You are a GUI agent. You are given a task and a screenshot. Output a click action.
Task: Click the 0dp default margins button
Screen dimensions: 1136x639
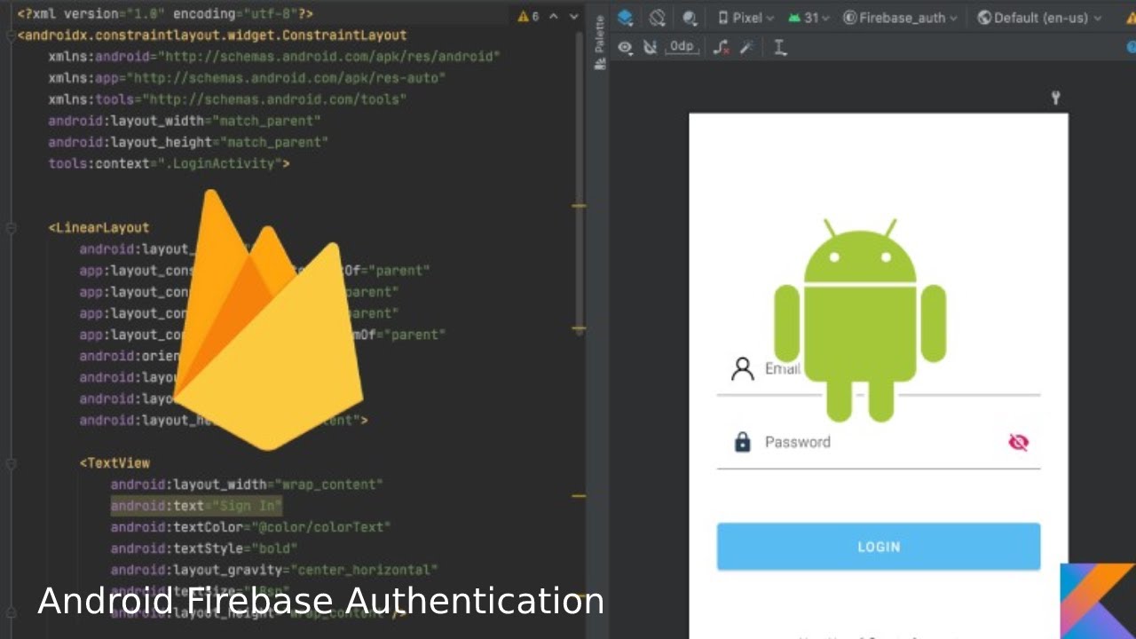(x=682, y=47)
